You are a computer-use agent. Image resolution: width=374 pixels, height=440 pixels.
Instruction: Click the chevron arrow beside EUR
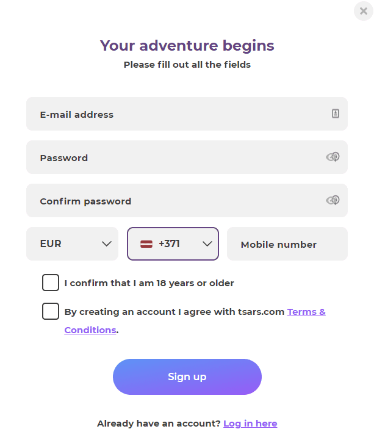tap(107, 244)
